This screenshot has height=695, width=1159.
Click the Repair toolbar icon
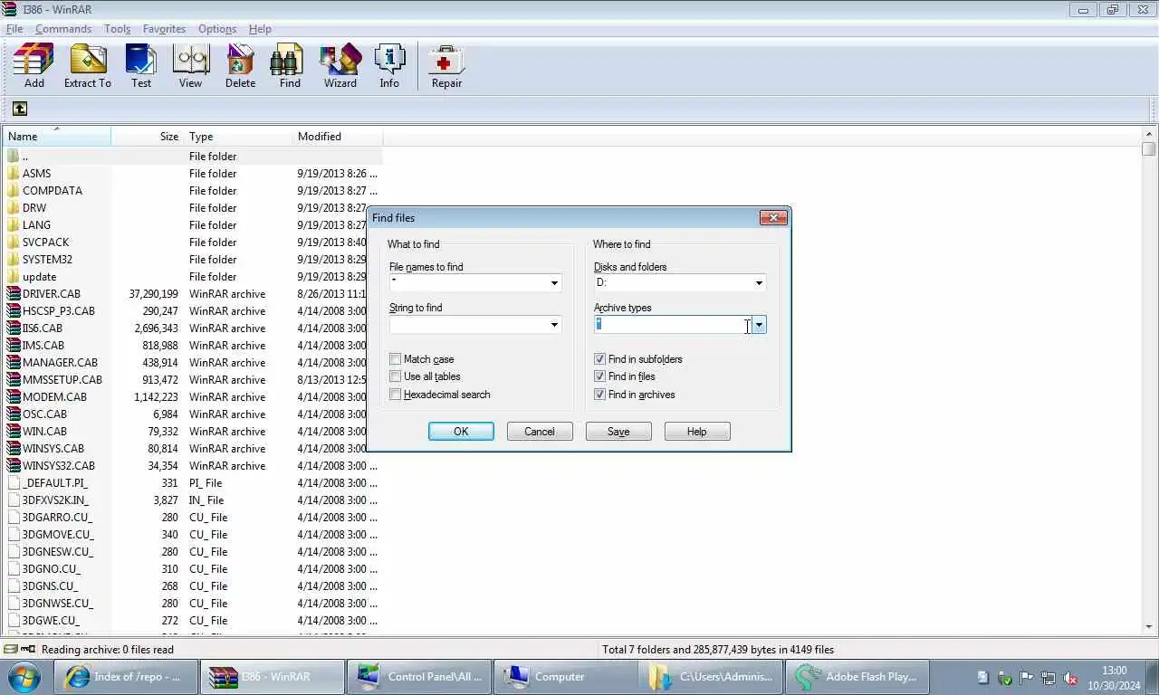pyautogui.click(x=446, y=67)
